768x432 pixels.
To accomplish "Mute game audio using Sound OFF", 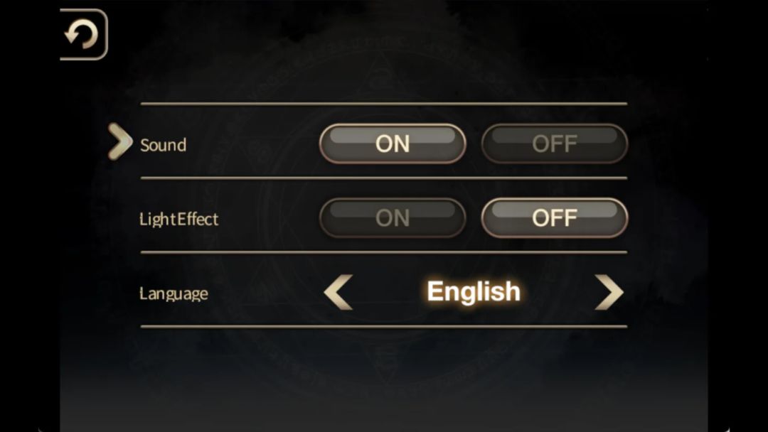I will tap(555, 144).
